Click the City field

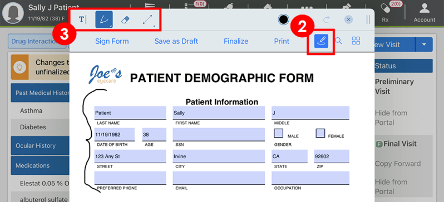(x=219, y=156)
